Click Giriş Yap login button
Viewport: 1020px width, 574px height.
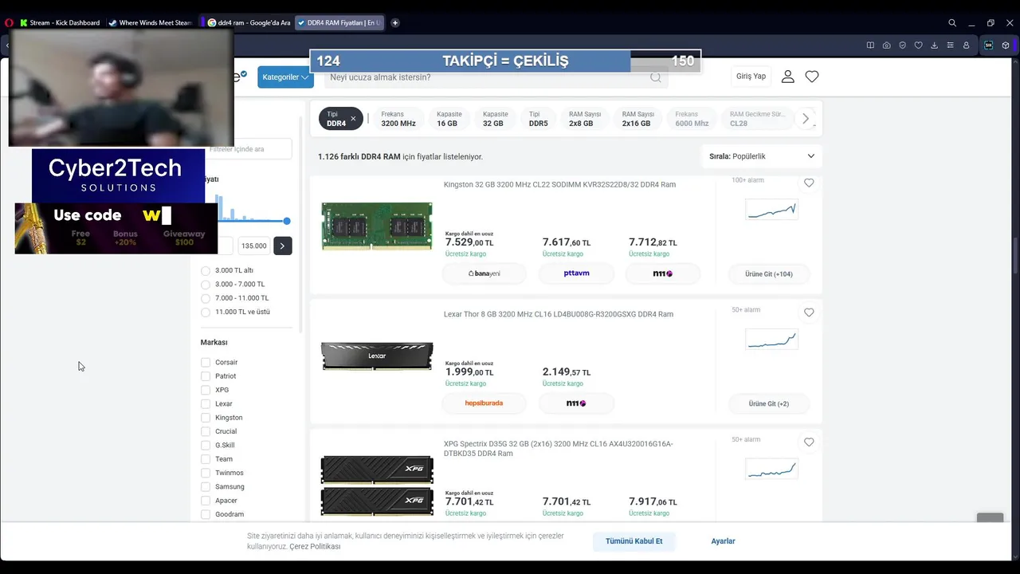point(751,77)
